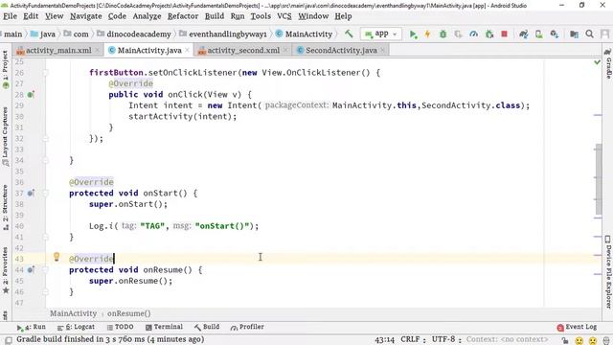Open the Structure side panel

5,208
